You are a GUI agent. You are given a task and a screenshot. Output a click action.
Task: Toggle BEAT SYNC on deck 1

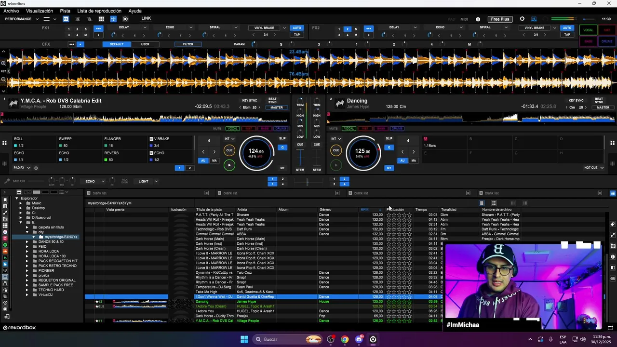(x=272, y=100)
